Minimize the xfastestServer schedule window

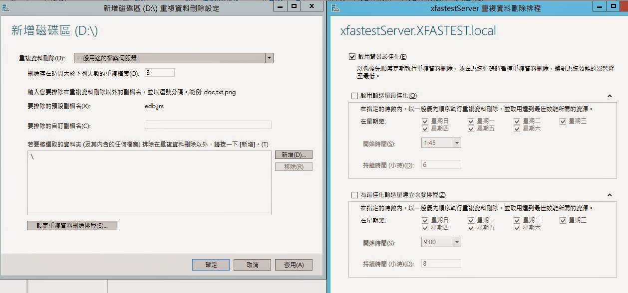[600, 6]
